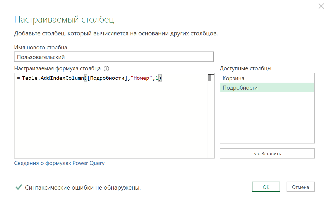
Task: Focus the new column name field
Action: tap(114, 57)
